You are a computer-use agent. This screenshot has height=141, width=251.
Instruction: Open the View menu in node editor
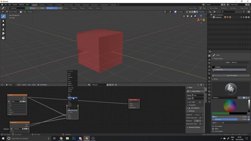click(x=19, y=85)
